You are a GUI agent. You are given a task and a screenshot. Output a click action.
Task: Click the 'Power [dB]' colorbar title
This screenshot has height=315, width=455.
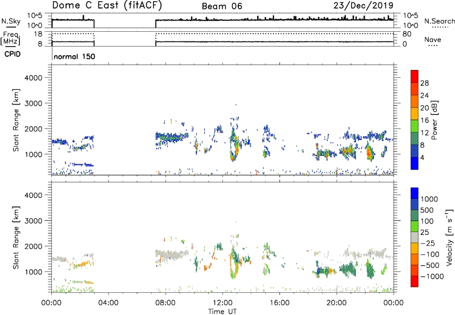(x=434, y=120)
